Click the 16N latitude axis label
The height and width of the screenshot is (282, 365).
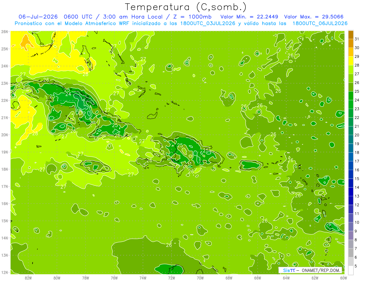(5, 204)
